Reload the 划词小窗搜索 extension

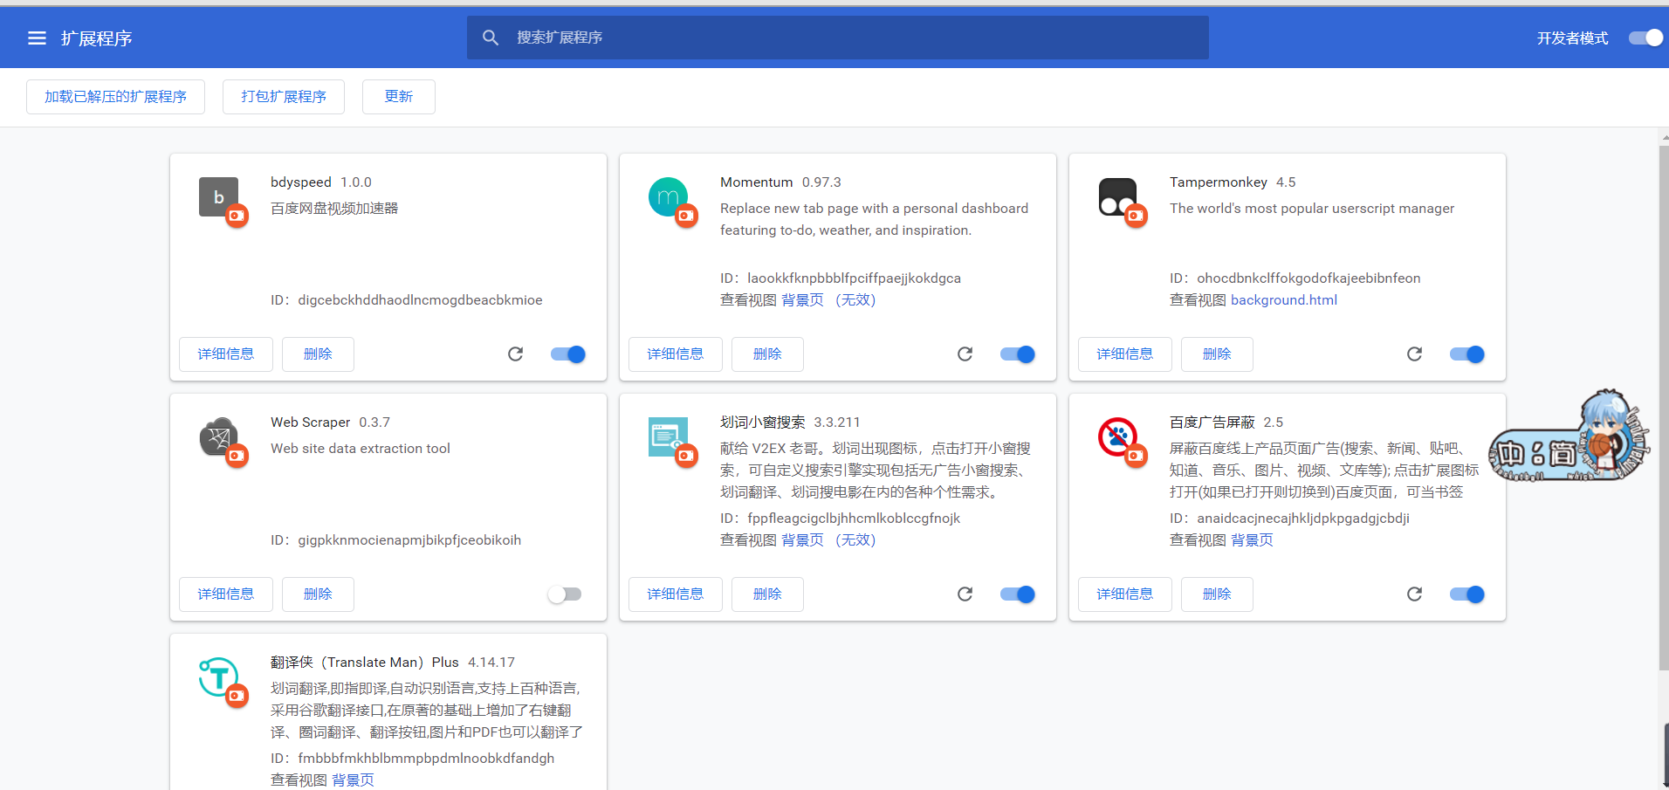coord(965,594)
